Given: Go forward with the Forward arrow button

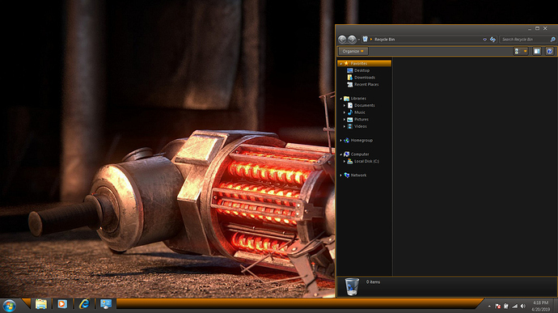Looking at the screenshot, I should click(x=352, y=39).
